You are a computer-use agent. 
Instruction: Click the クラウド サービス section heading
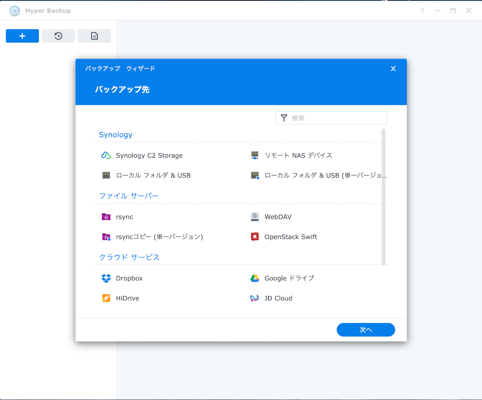[x=129, y=257]
